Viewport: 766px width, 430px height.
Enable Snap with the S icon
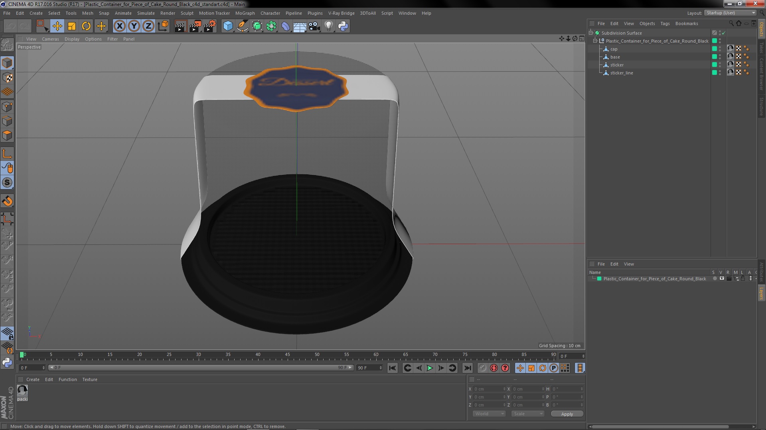(7, 182)
